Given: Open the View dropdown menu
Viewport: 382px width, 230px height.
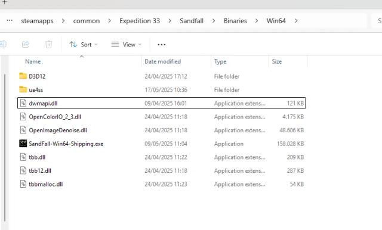Looking at the screenshot, I should [126, 45].
